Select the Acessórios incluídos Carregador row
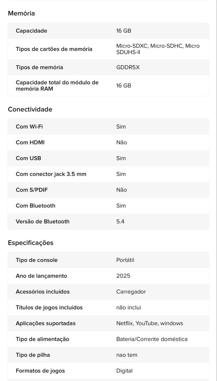217x381 pixels. point(108,292)
